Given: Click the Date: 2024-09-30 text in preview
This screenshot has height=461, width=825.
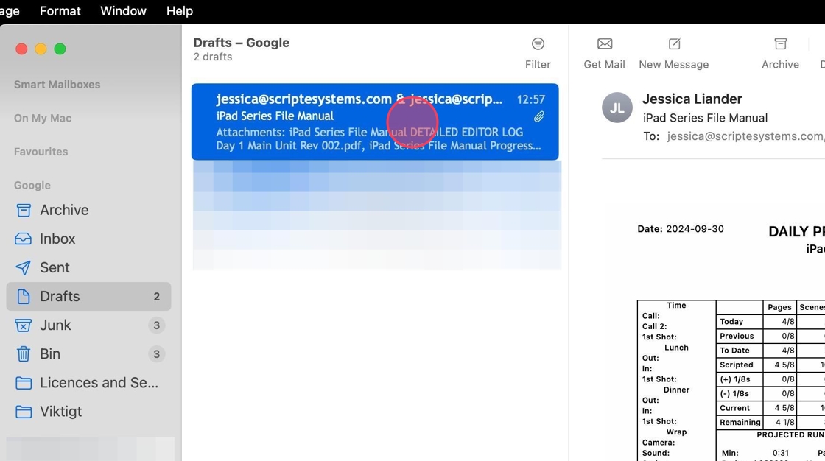Looking at the screenshot, I should pyautogui.click(x=681, y=229).
